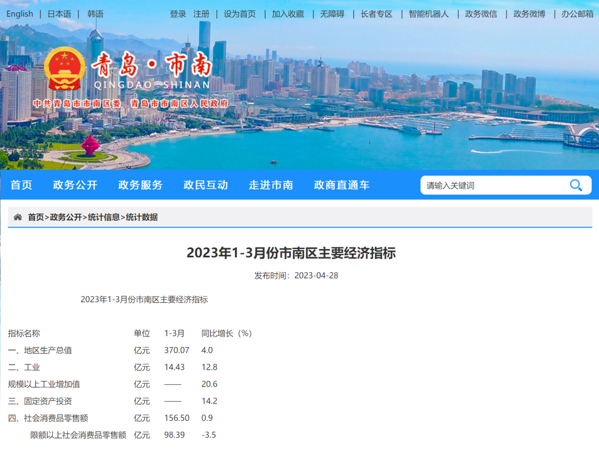This screenshot has height=450, width=599.
Task: Click the growth value 20.6
Action: 209,384
